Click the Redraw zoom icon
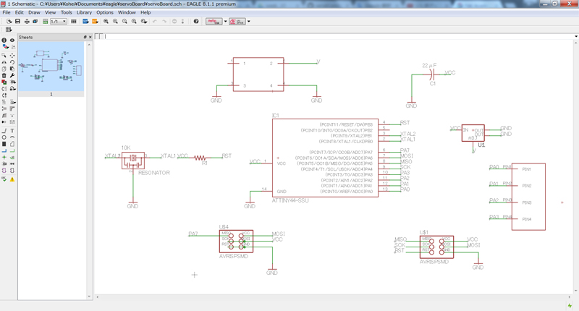The width and height of the screenshot is (579, 311). [x=134, y=22]
